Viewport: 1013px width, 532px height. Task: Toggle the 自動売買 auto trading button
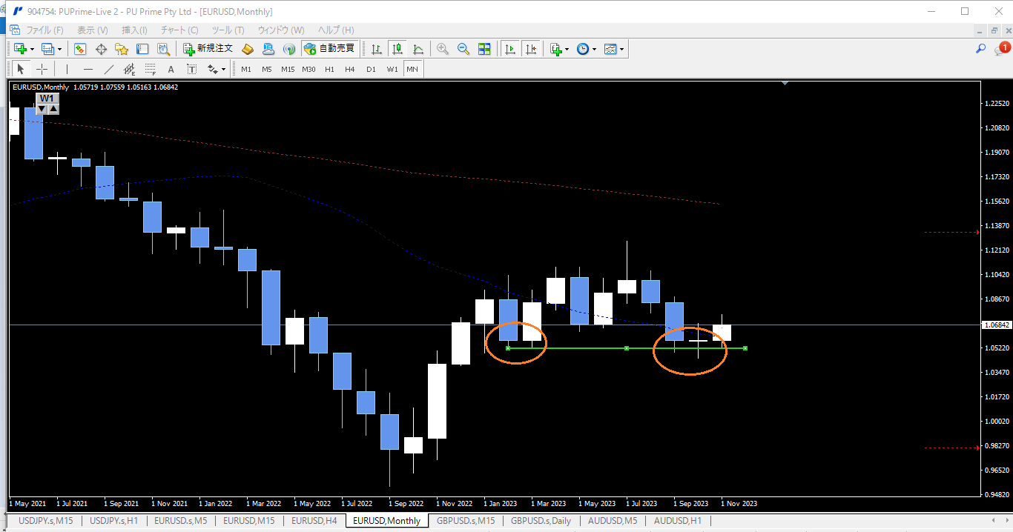click(x=329, y=49)
